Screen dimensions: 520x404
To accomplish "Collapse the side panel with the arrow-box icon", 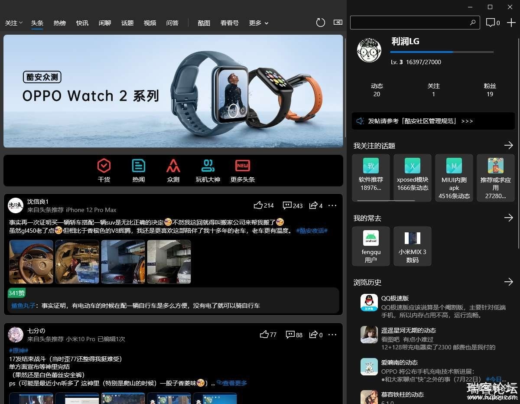I will 338,23.
